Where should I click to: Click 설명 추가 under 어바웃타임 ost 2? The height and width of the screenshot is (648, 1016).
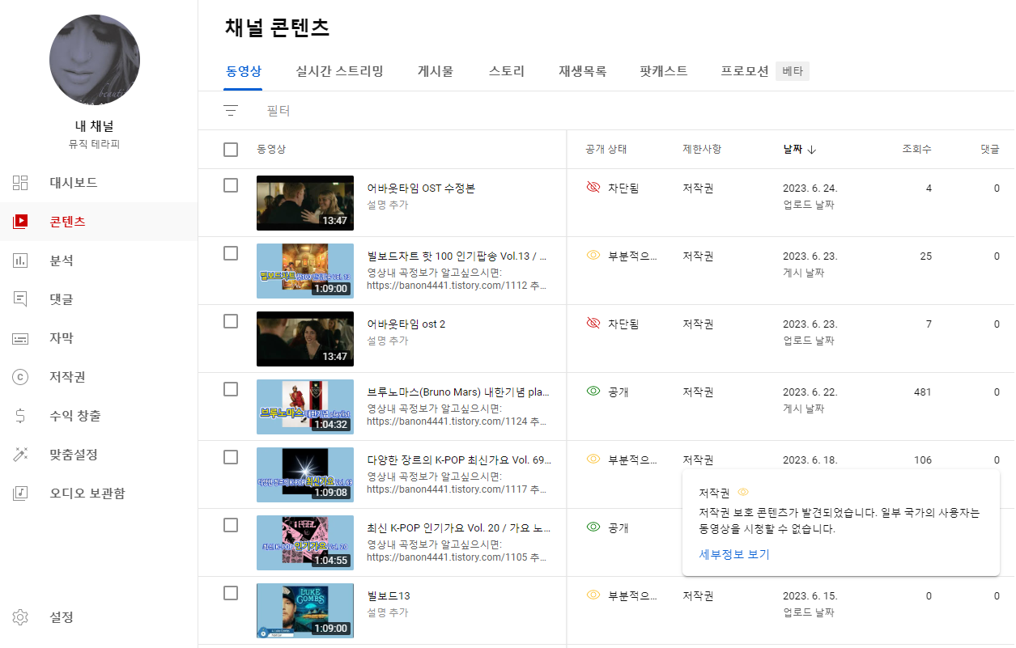tap(388, 341)
